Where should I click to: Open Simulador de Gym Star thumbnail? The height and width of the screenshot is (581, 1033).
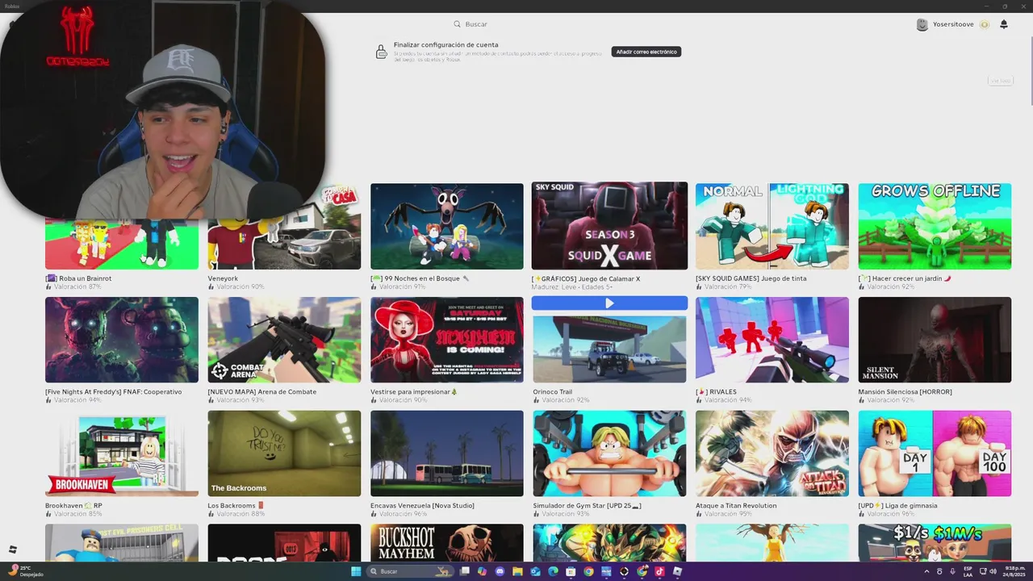(x=609, y=454)
